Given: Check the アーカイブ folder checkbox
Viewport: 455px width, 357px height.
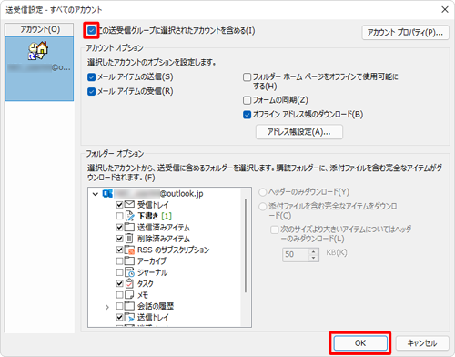Looking at the screenshot, I should [119, 261].
